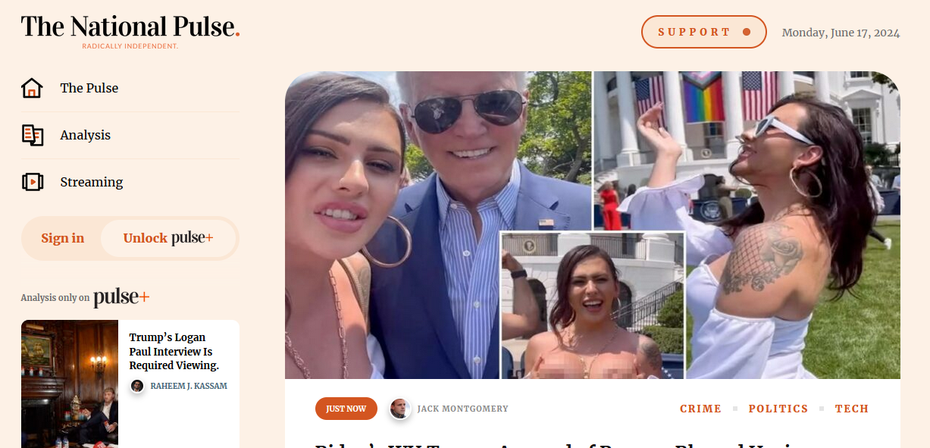Click the pulse+ logo under Analysis only on
This screenshot has height=448, width=930.
pyautogui.click(x=121, y=298)
